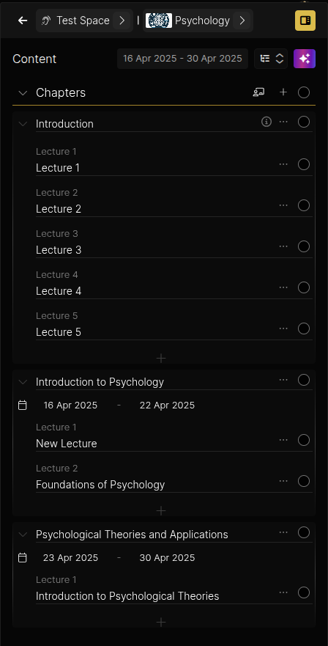
Task: Edit the 30 Apr 2025 end date field
Action: coord(167,558)
